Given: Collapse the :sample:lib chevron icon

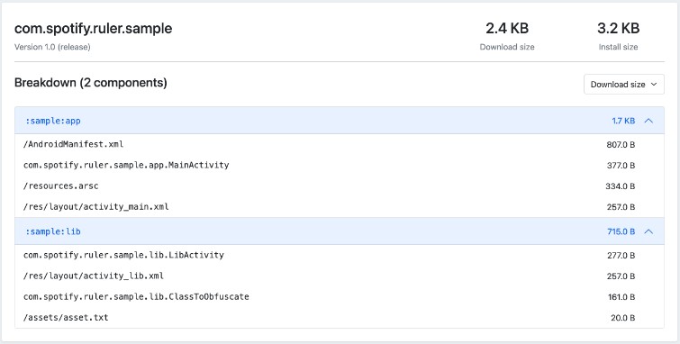Looking at the screenshot, I should coord(648,231).
